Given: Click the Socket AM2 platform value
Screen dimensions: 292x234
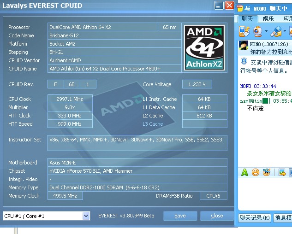Looking at the screenshot, I should tap(114, 44).
